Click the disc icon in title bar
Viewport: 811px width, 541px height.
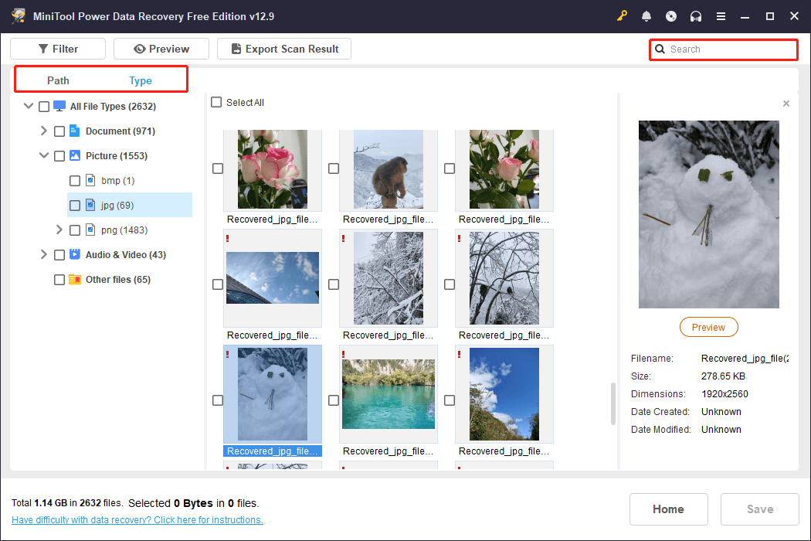[x=671, y=16]
